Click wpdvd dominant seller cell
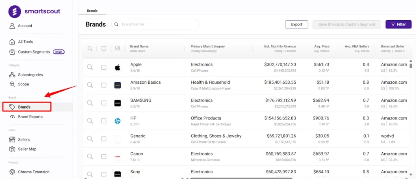The width and height of the screenshot is (416, 179). coord(387,136)
